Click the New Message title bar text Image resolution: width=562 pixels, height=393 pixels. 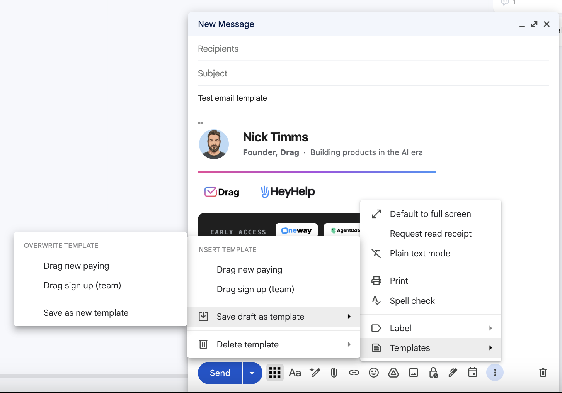pos(226,24)
